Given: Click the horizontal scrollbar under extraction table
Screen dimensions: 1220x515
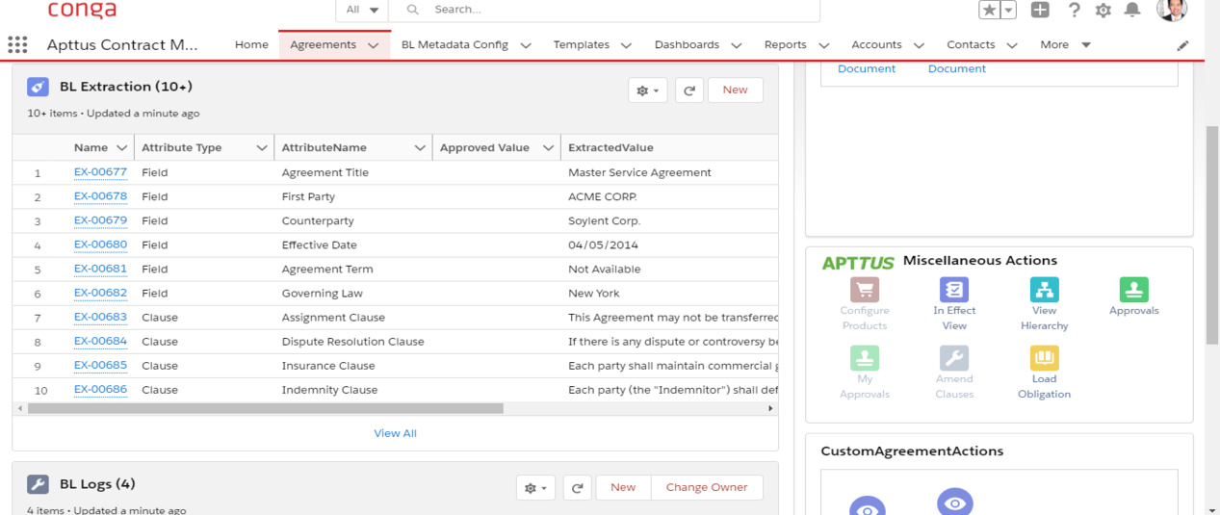Looking at the screenshot, I should pos(265,408).
